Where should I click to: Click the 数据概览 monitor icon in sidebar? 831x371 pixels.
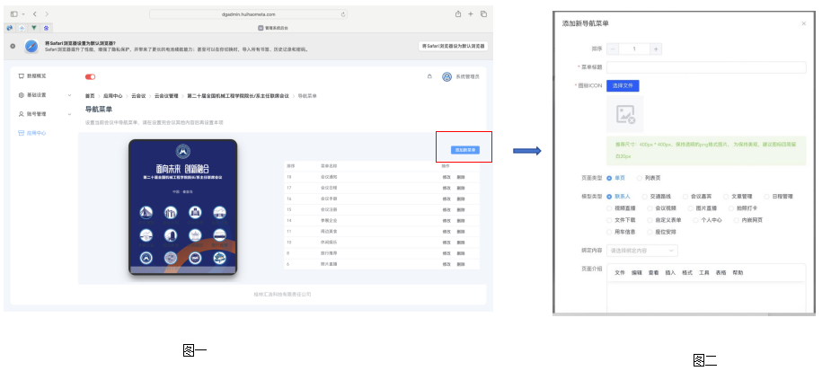pos(22,76)
